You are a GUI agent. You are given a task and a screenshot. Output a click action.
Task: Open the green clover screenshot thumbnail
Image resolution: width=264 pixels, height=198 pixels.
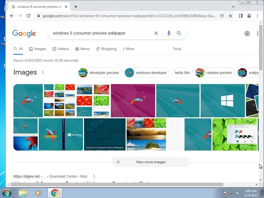(235, 135)
